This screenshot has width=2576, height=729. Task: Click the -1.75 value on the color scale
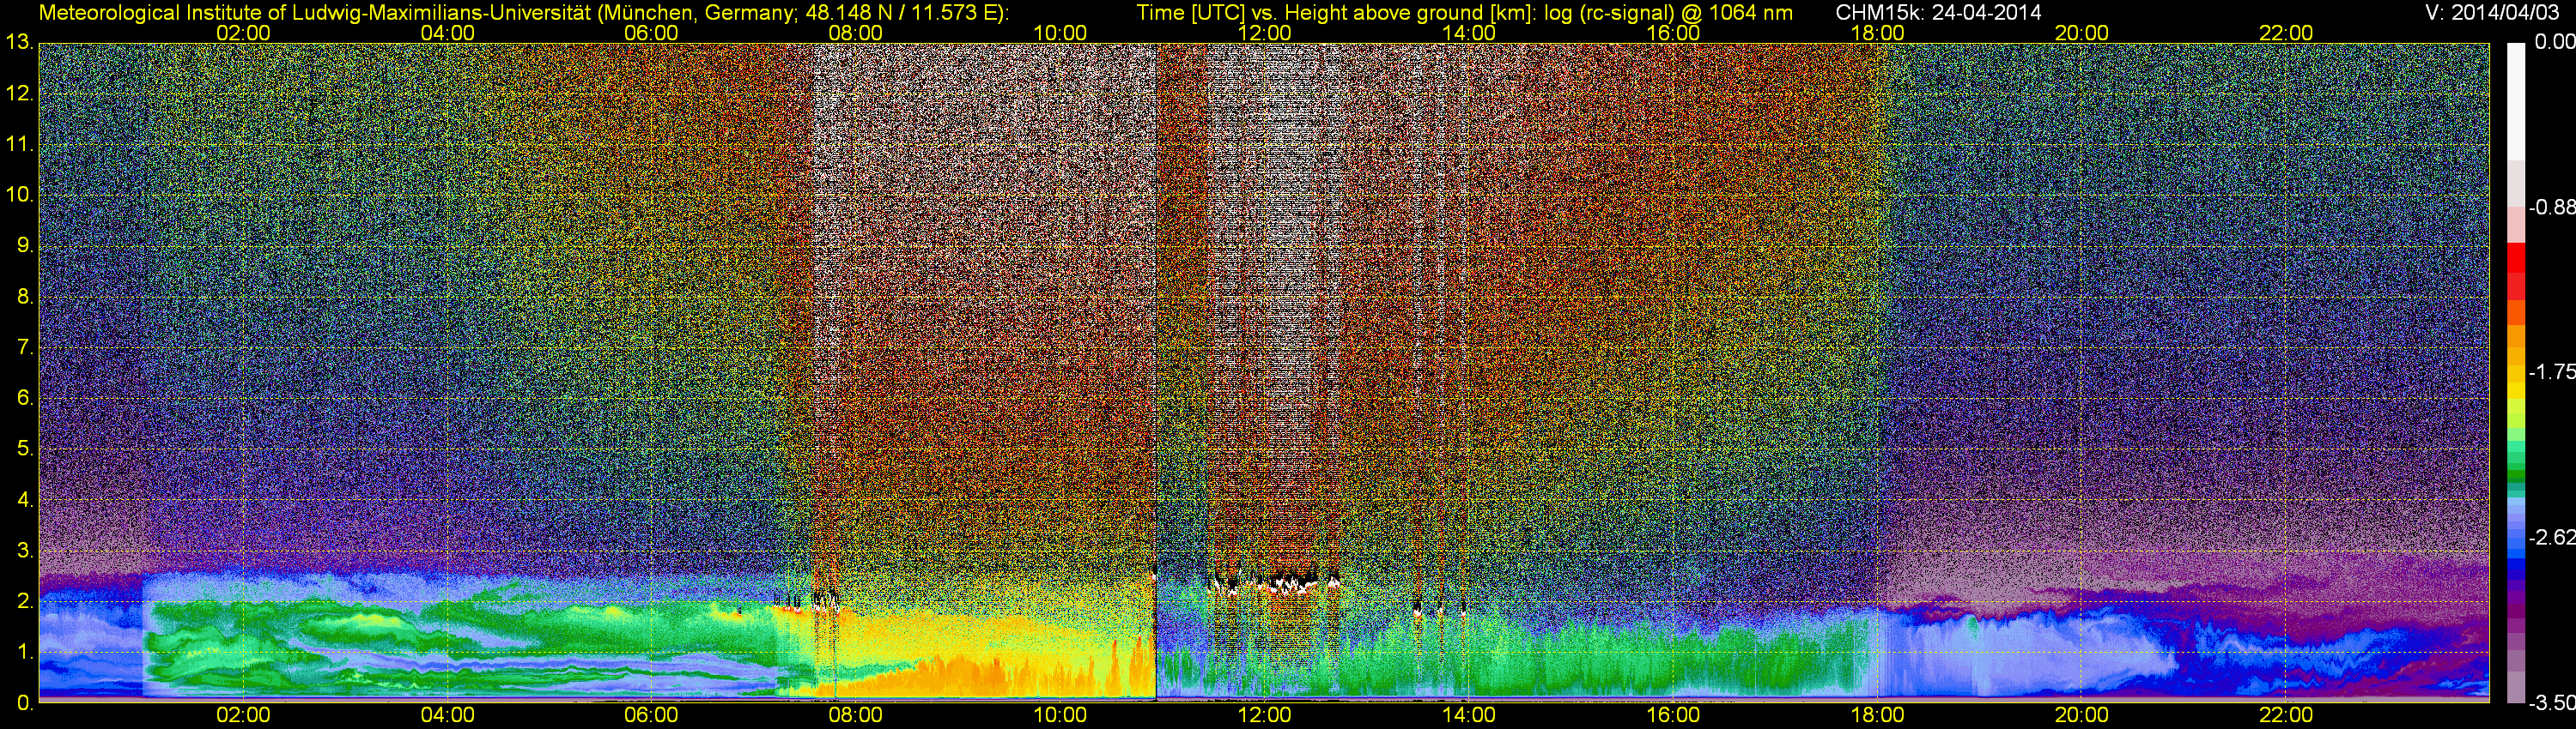pyautogui.click(x=2551, y=371)
